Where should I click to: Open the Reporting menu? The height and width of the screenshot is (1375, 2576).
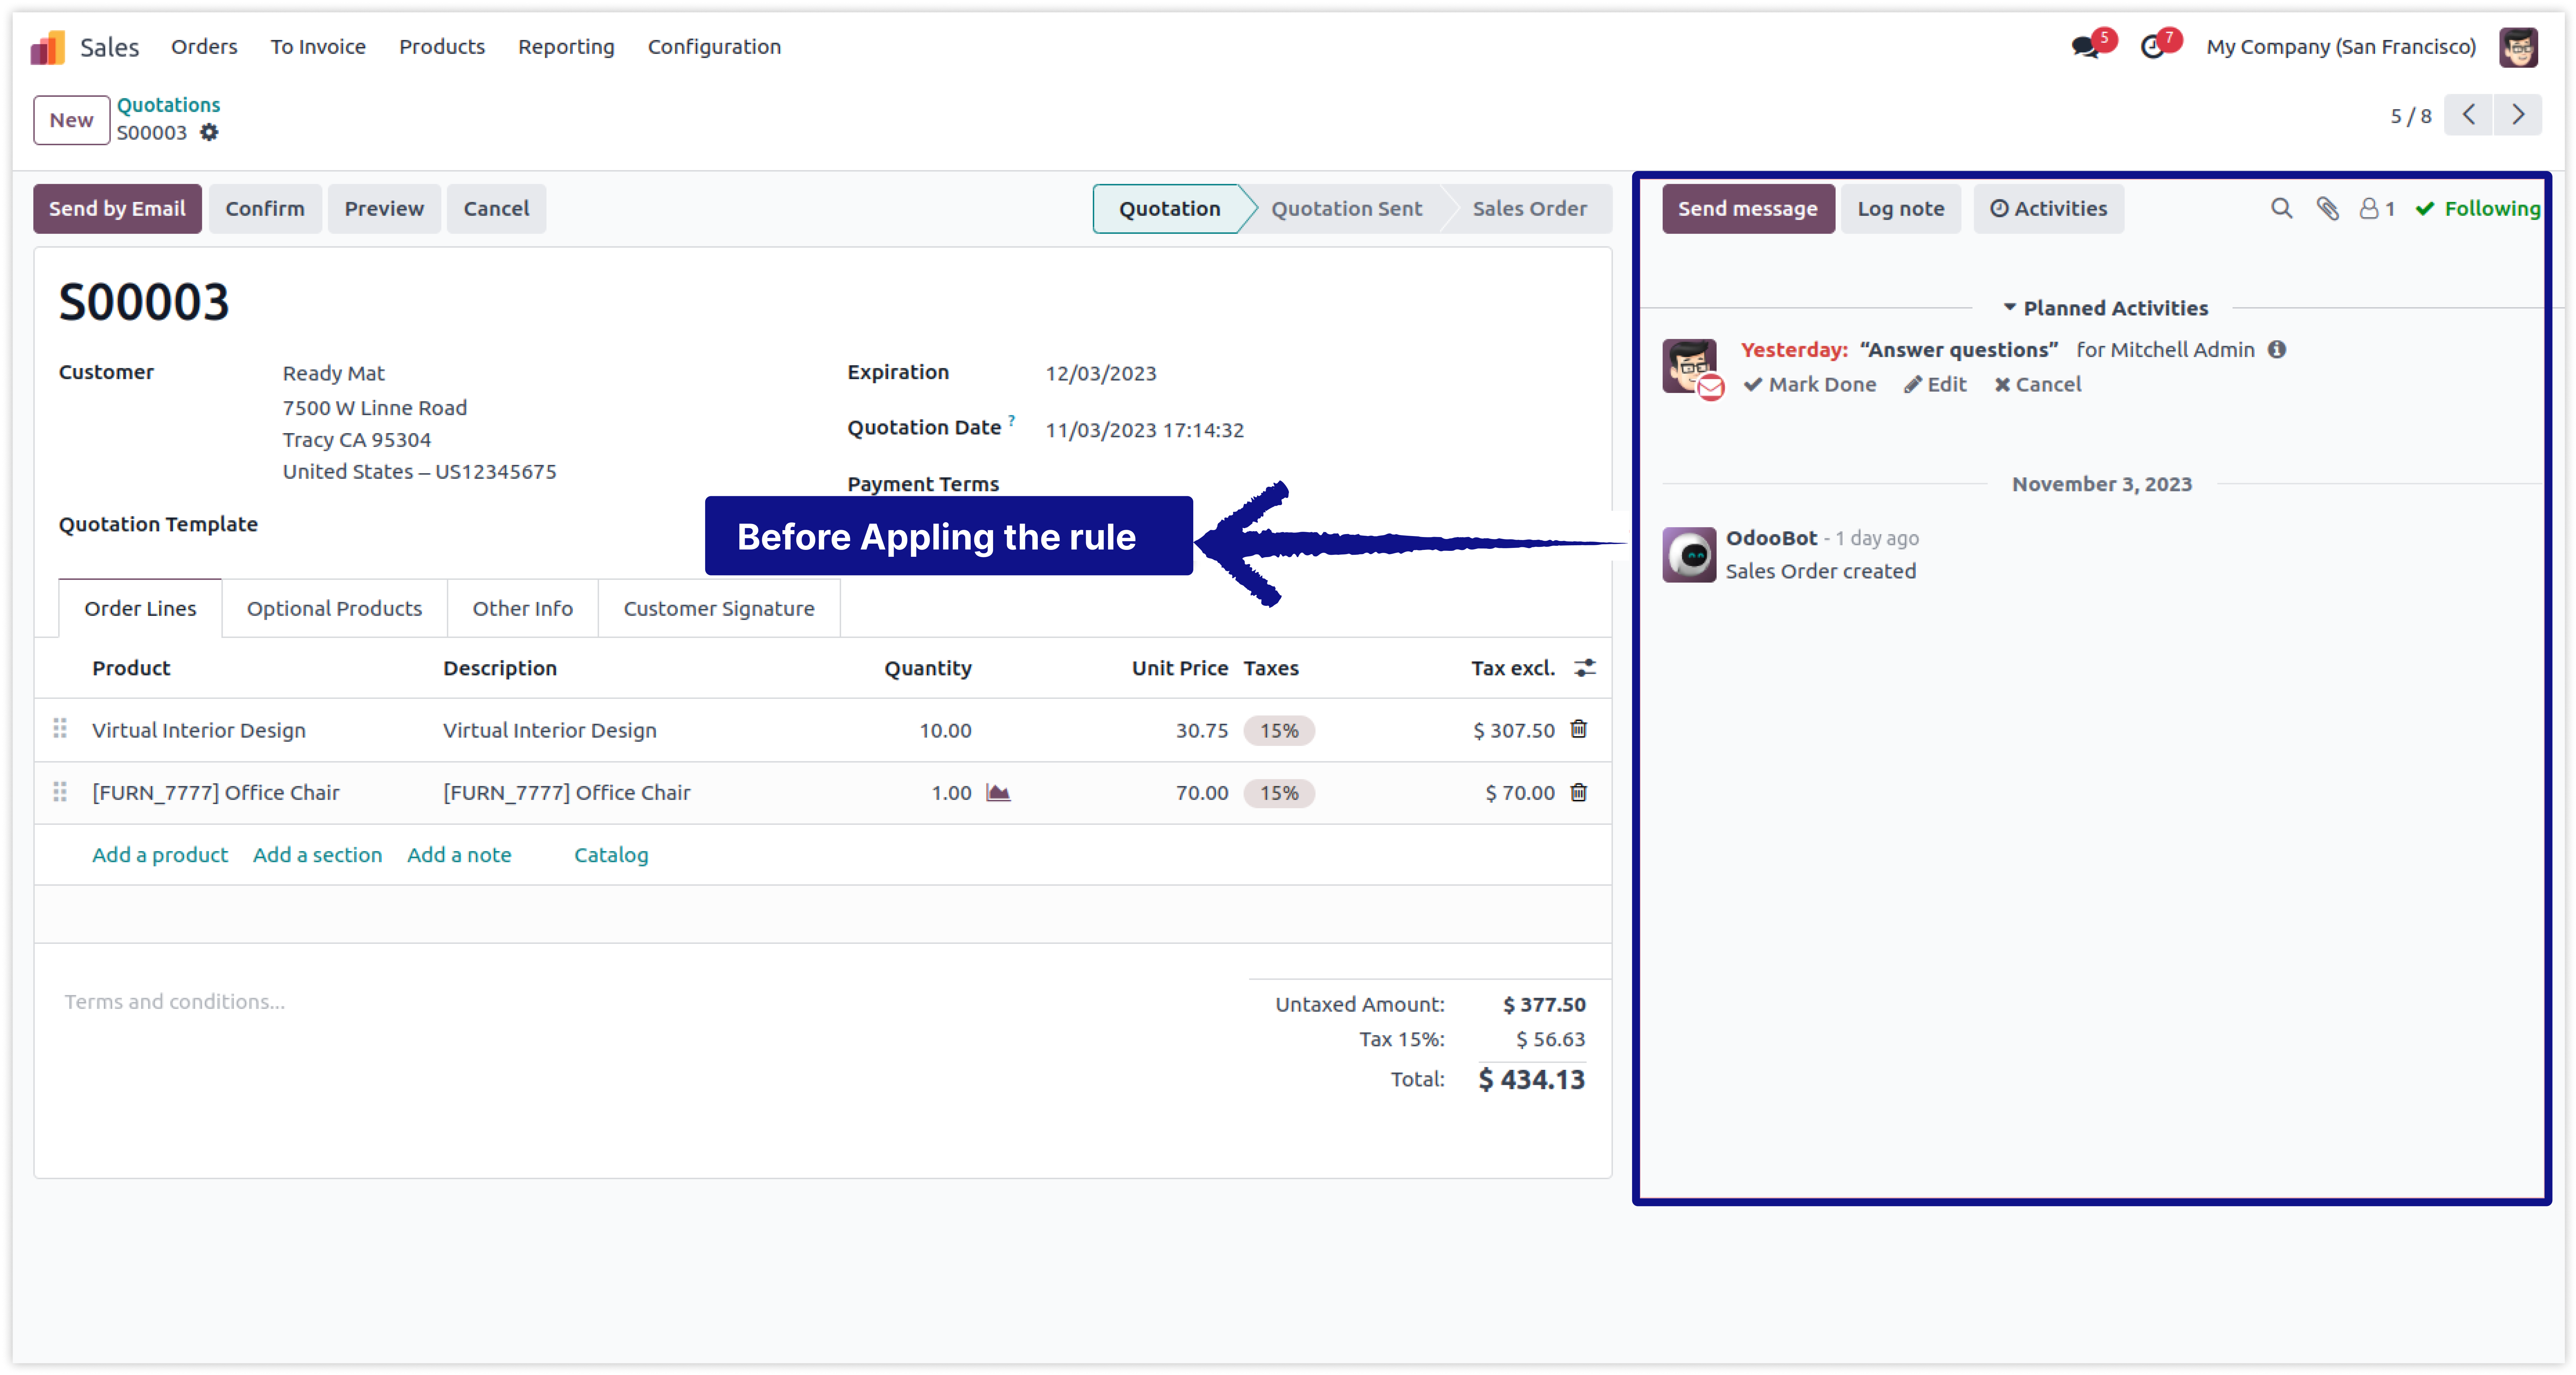566,47
